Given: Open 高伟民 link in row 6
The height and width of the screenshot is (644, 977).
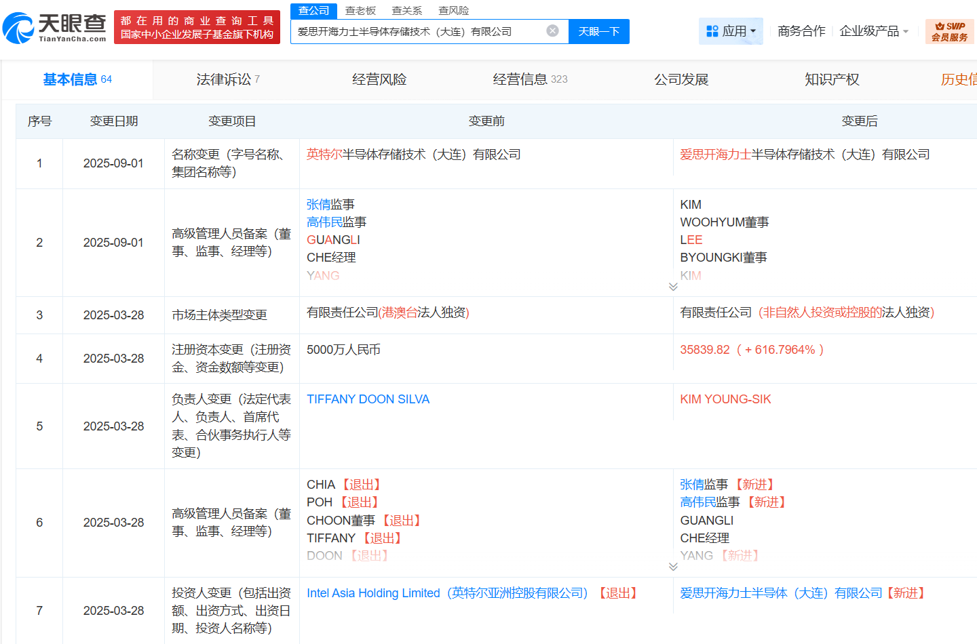Looking at the screenshot, I should (x=698, y=502).
